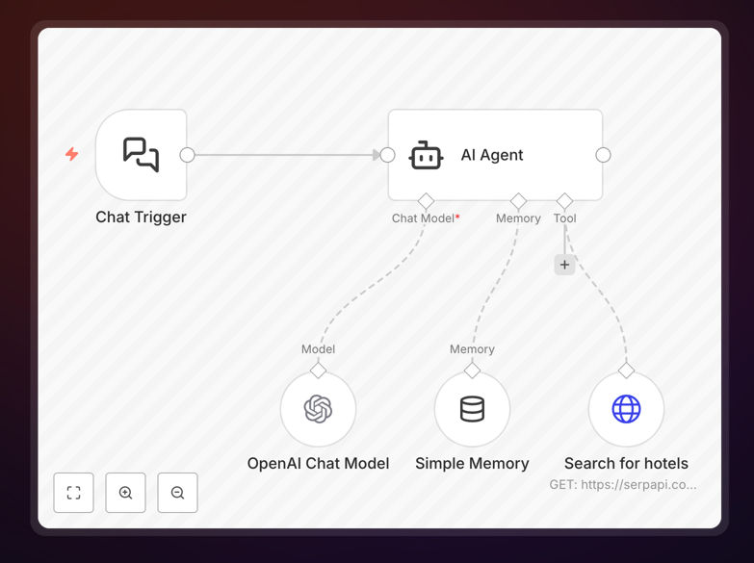Open the Search for hotels globe node

626,409
